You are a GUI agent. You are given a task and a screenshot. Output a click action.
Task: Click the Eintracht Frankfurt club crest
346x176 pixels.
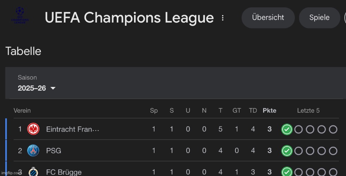coord(33,129)
